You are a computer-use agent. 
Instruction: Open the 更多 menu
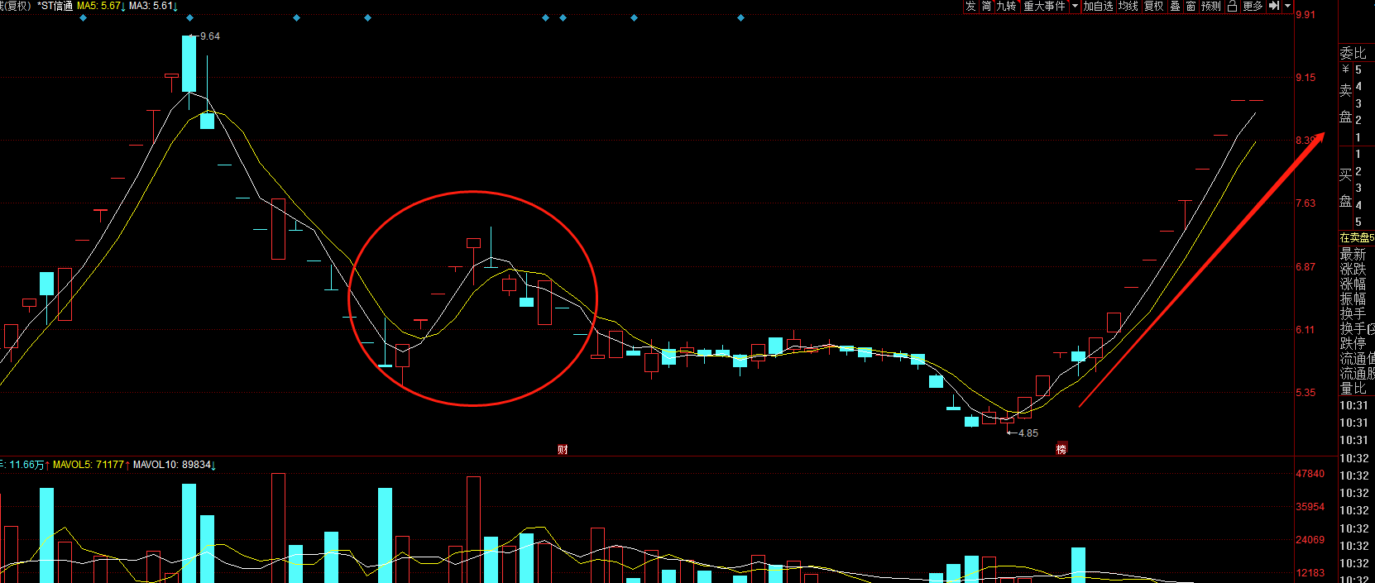click(x=1253, y=6)
